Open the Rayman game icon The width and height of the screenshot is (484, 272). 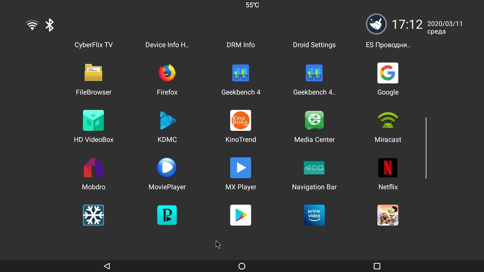tap(387, 215)
